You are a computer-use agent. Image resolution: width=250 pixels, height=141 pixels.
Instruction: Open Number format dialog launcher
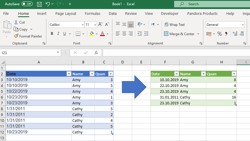(244, 43)
